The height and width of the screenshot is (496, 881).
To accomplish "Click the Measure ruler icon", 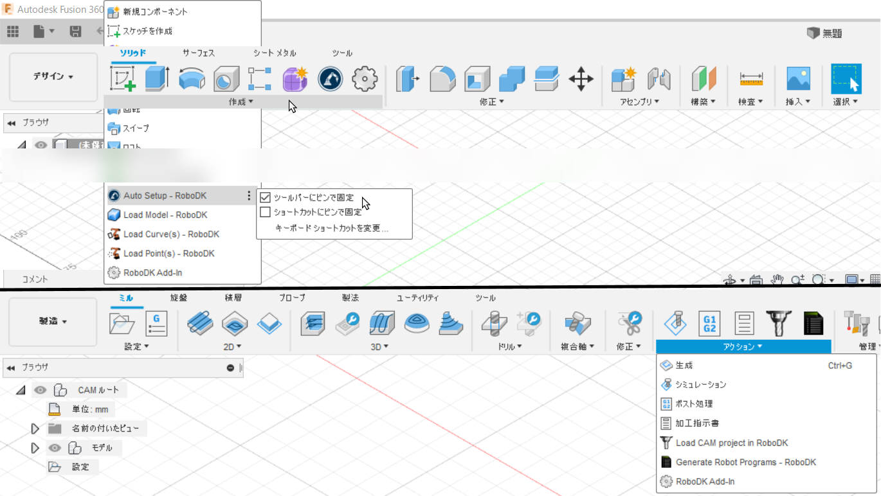I will pos(751,79).
